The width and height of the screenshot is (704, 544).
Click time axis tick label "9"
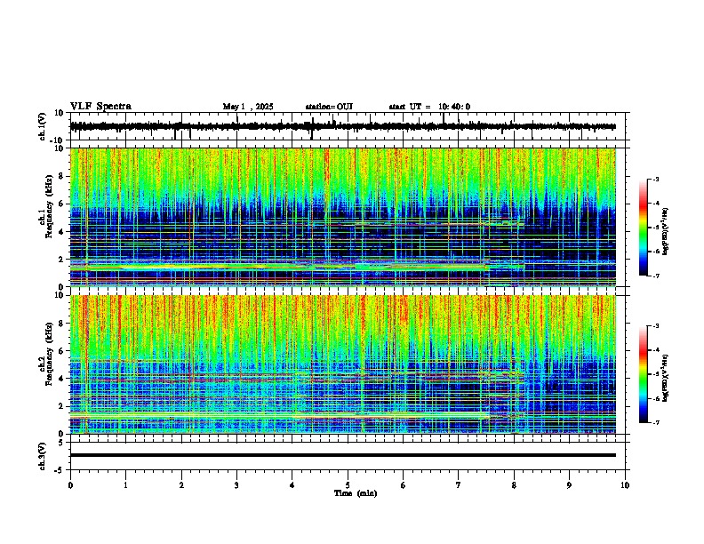[569, 485]
